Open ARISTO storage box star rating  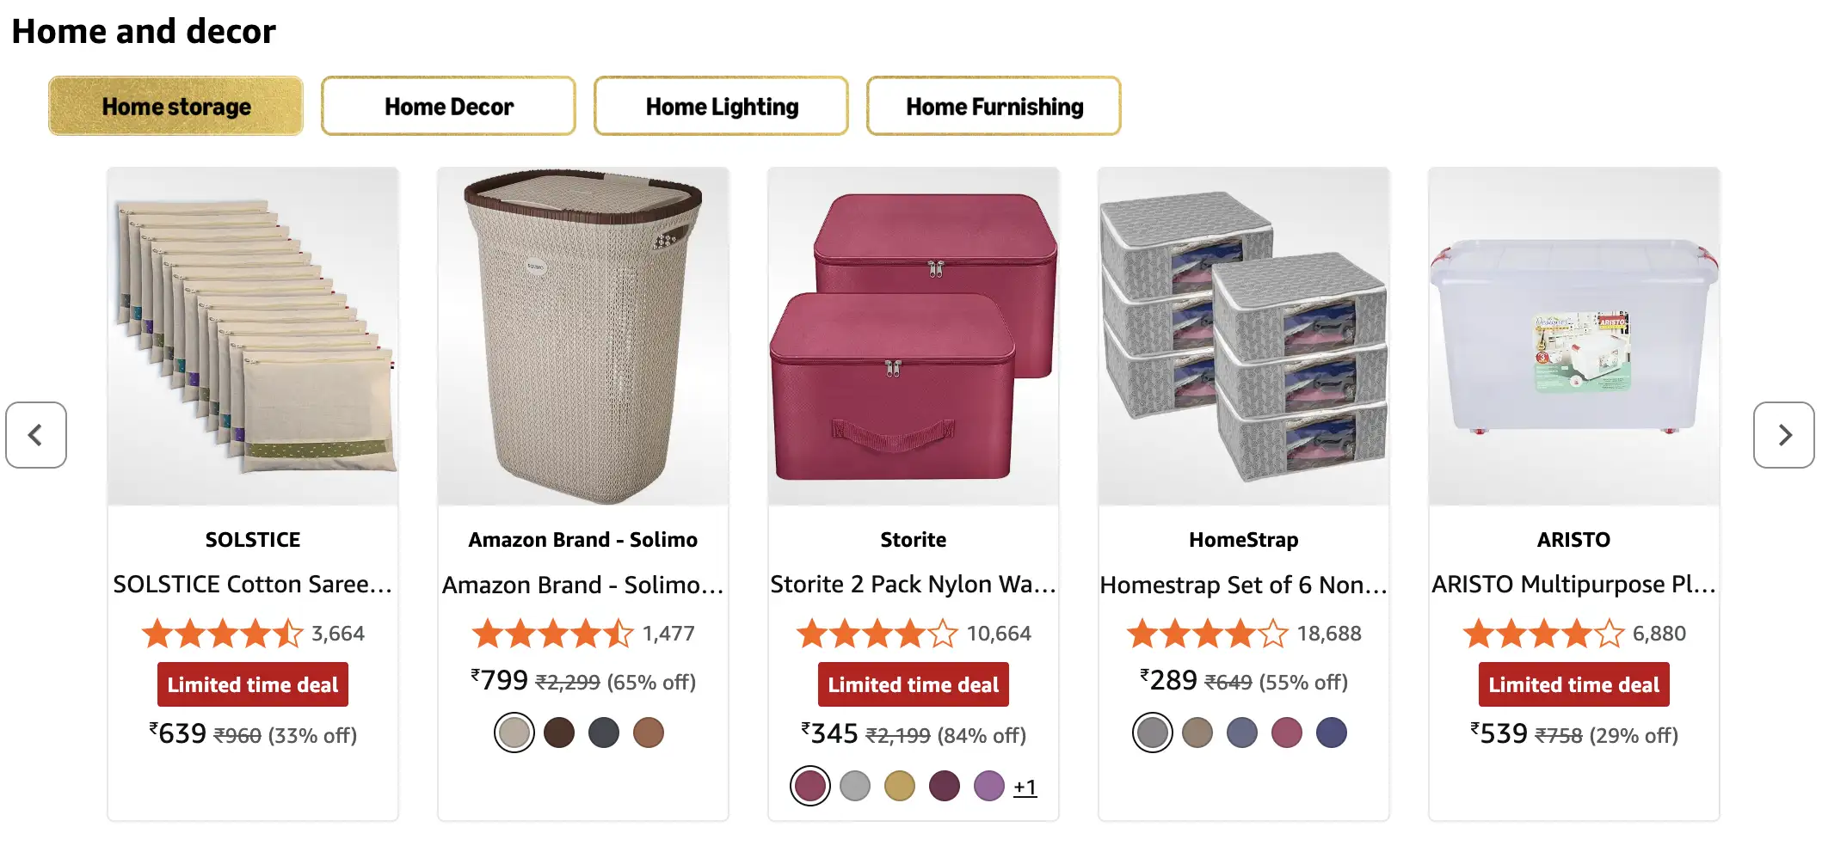(x=1543, y=634)
